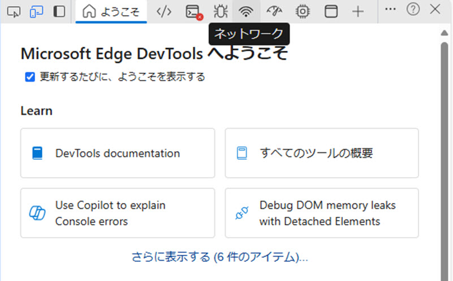This screenshot has width=453, height=281.
Task: Switch to the ようこそ tab
Action: pos(111,12)
